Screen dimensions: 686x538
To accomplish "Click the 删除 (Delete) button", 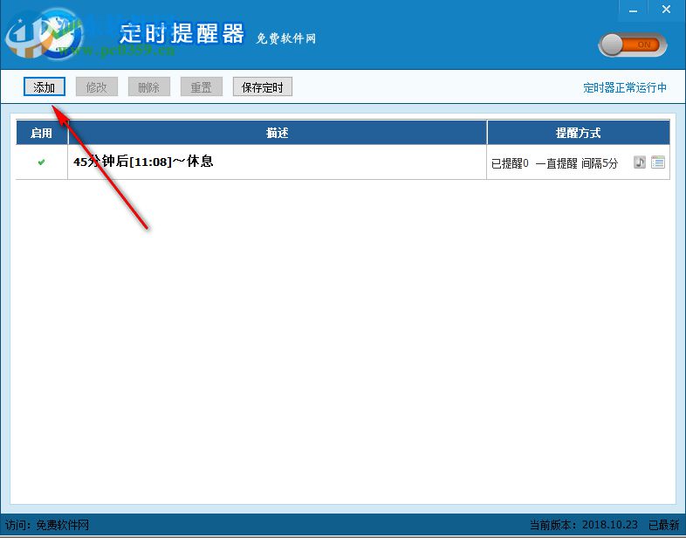I will (x=148, y=86).
